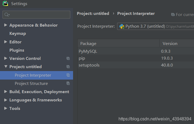The image size is (194, 124).
Task: Expand Languages & Frameworks
Action: (x=6, y=100)
